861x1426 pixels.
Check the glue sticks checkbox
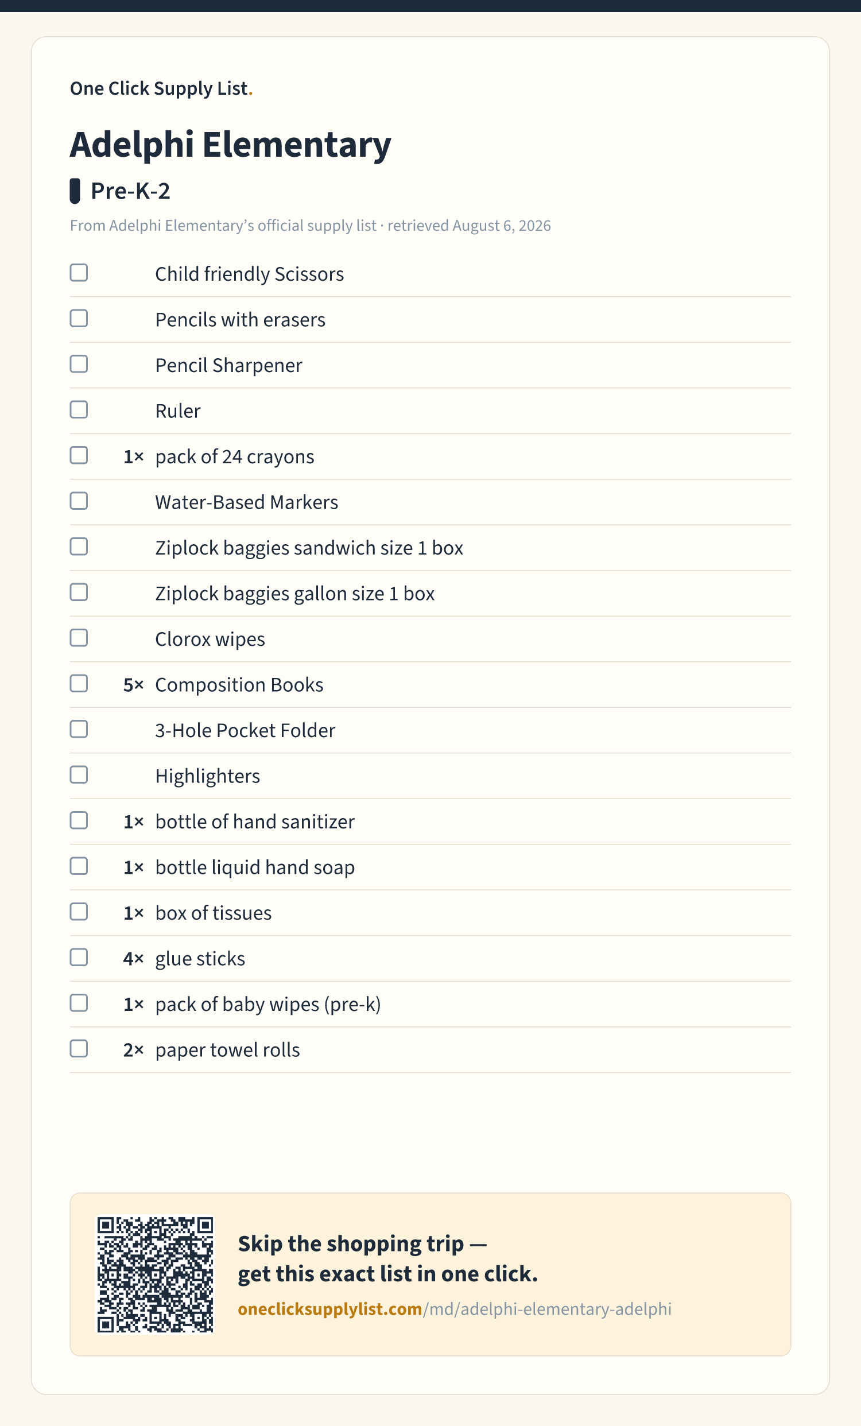click(79, 957)
